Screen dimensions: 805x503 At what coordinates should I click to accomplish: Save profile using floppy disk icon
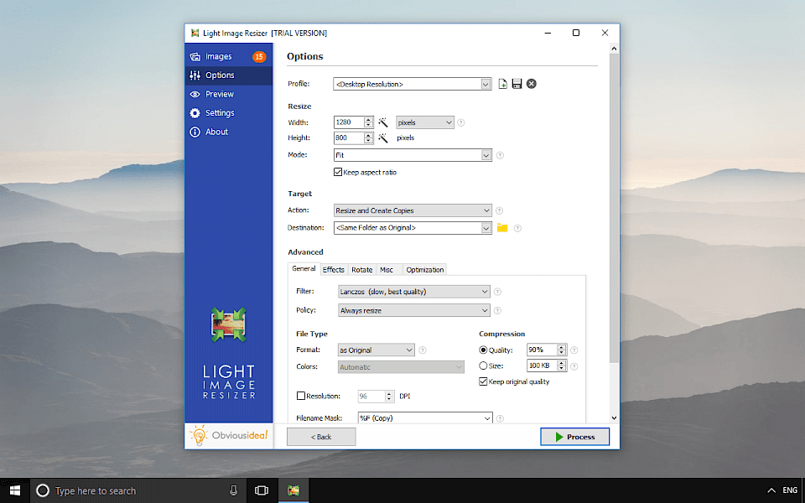coord(517,84)
